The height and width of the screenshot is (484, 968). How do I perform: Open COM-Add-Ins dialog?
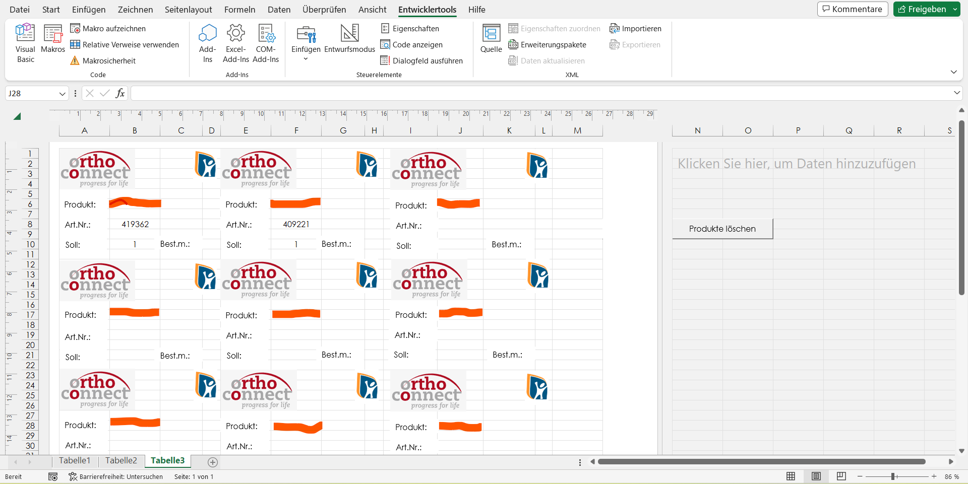pos(266,43)
